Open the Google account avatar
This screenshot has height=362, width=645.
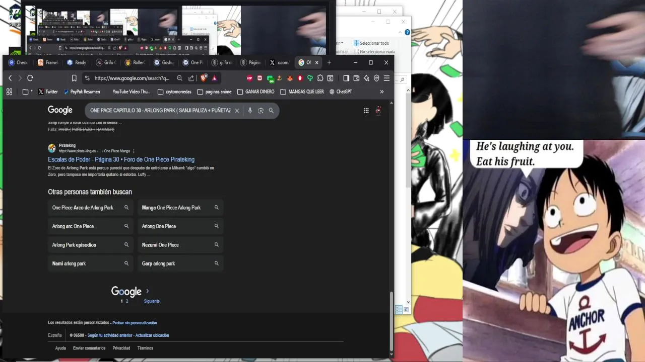(x=378, y=111)
